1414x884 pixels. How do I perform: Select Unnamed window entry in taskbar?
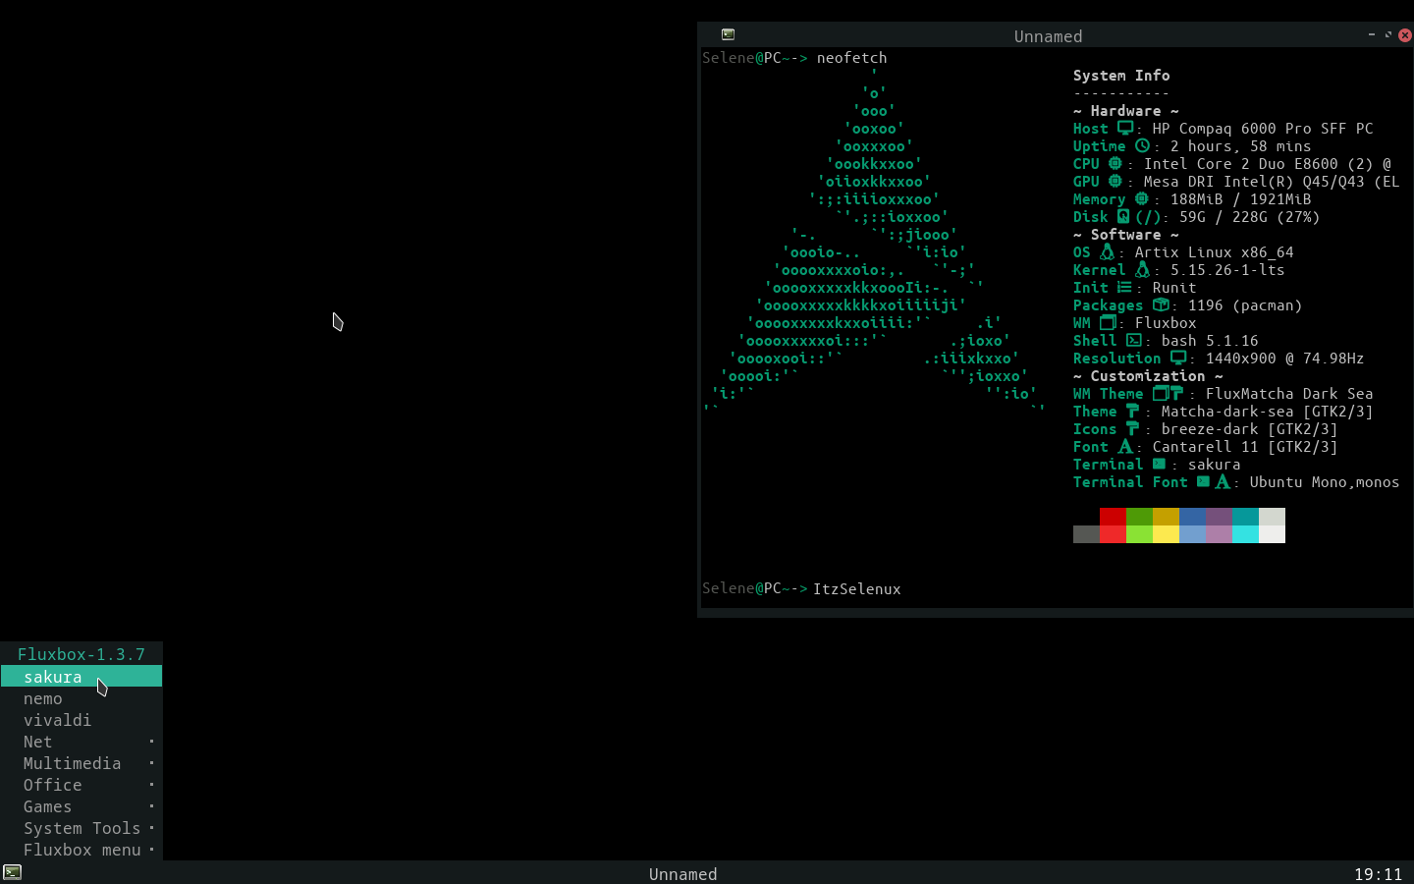(x=682, y=873)
